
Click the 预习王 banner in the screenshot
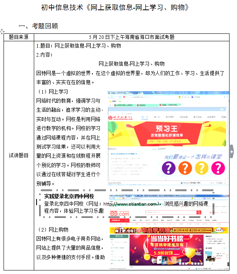point(167,134)
